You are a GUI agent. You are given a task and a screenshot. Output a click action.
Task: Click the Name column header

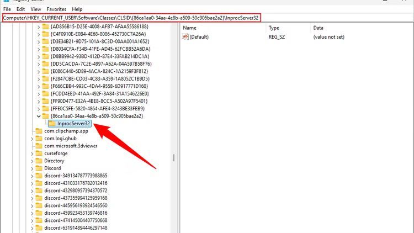point(190,28)
